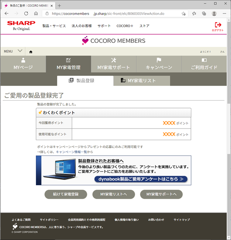Click the site info lock icon
This screenshot has width=231, height=240.
coord(47,14)
